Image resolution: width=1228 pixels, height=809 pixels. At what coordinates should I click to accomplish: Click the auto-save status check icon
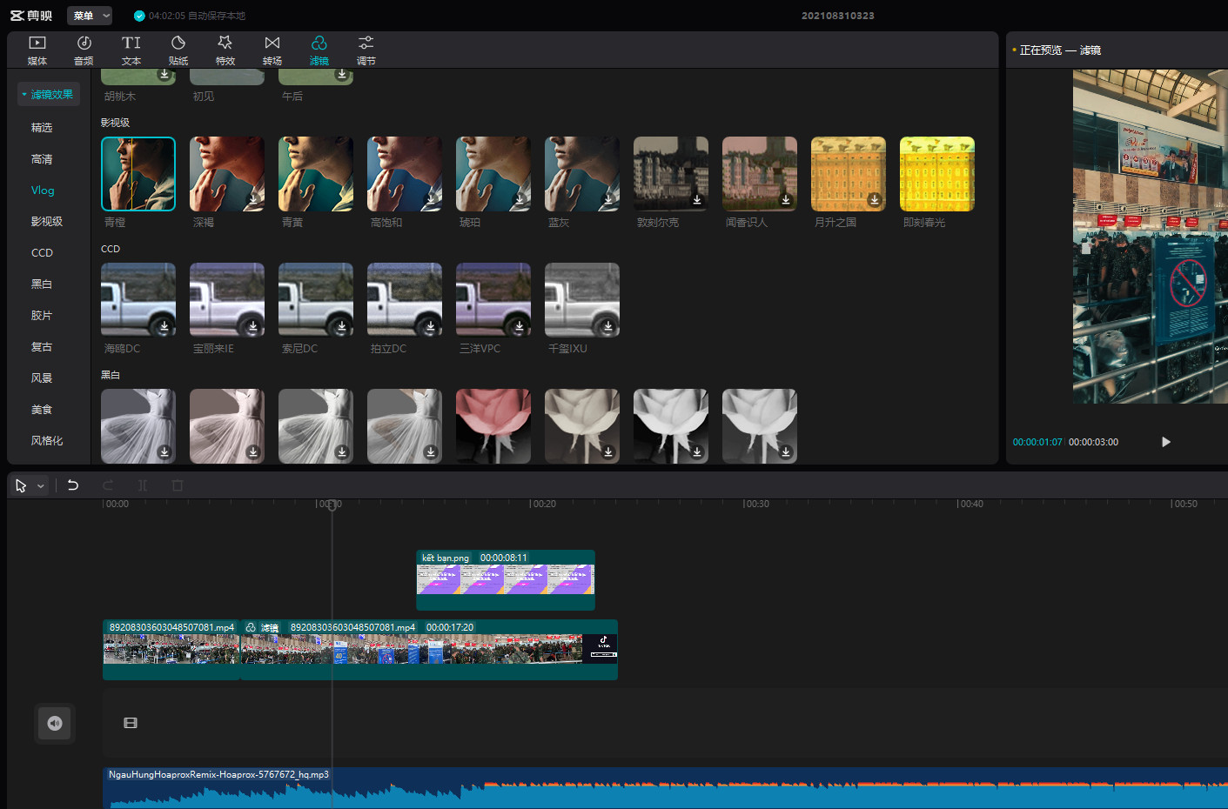pyautogui.click(x=139, y=16)
